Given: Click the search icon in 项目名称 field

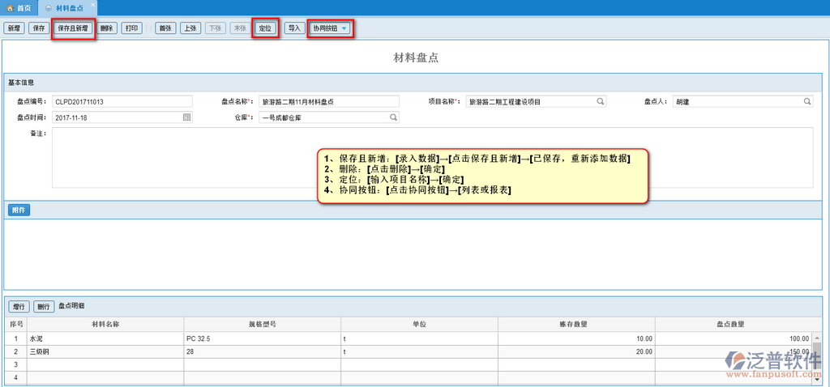Looking at the screenshot, I should (x=601, y=102).
